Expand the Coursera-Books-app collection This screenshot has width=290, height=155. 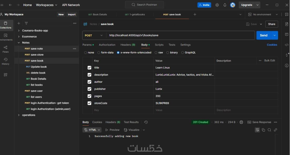19,31
